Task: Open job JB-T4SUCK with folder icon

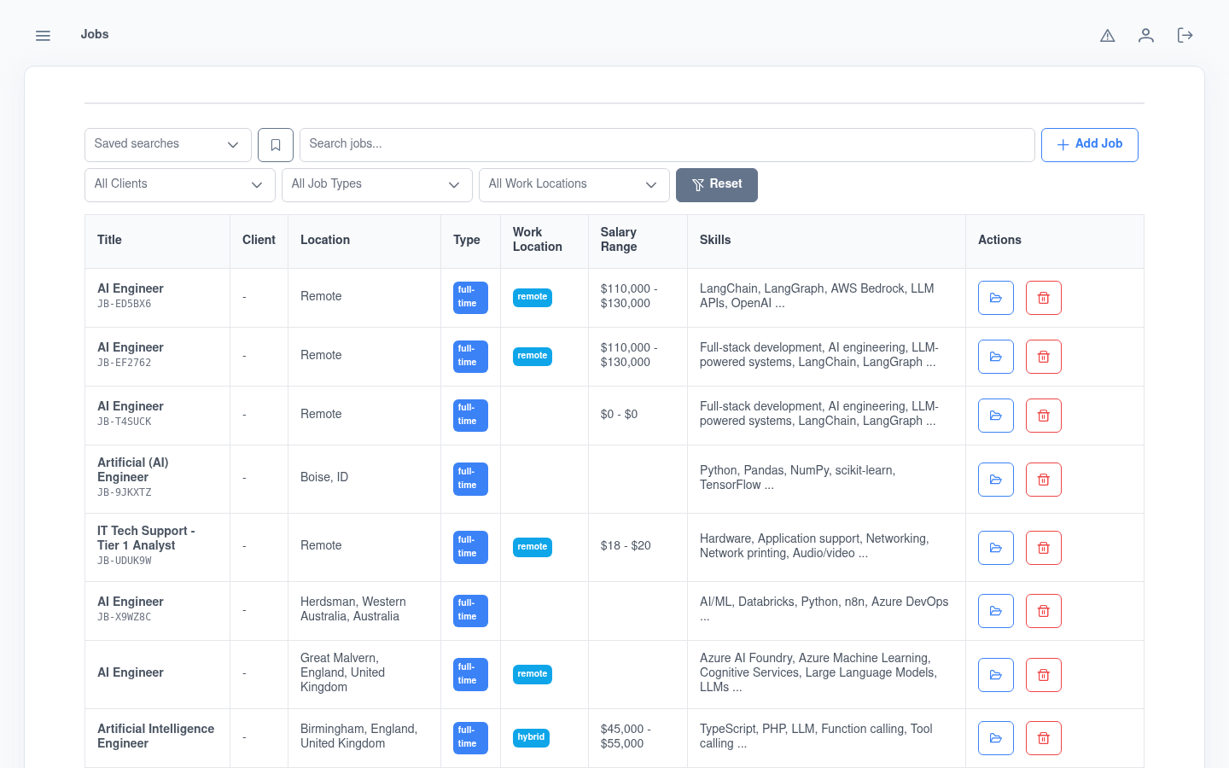Action: click(x=996, y=416)
